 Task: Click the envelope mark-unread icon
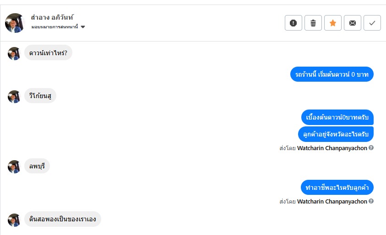353,23
